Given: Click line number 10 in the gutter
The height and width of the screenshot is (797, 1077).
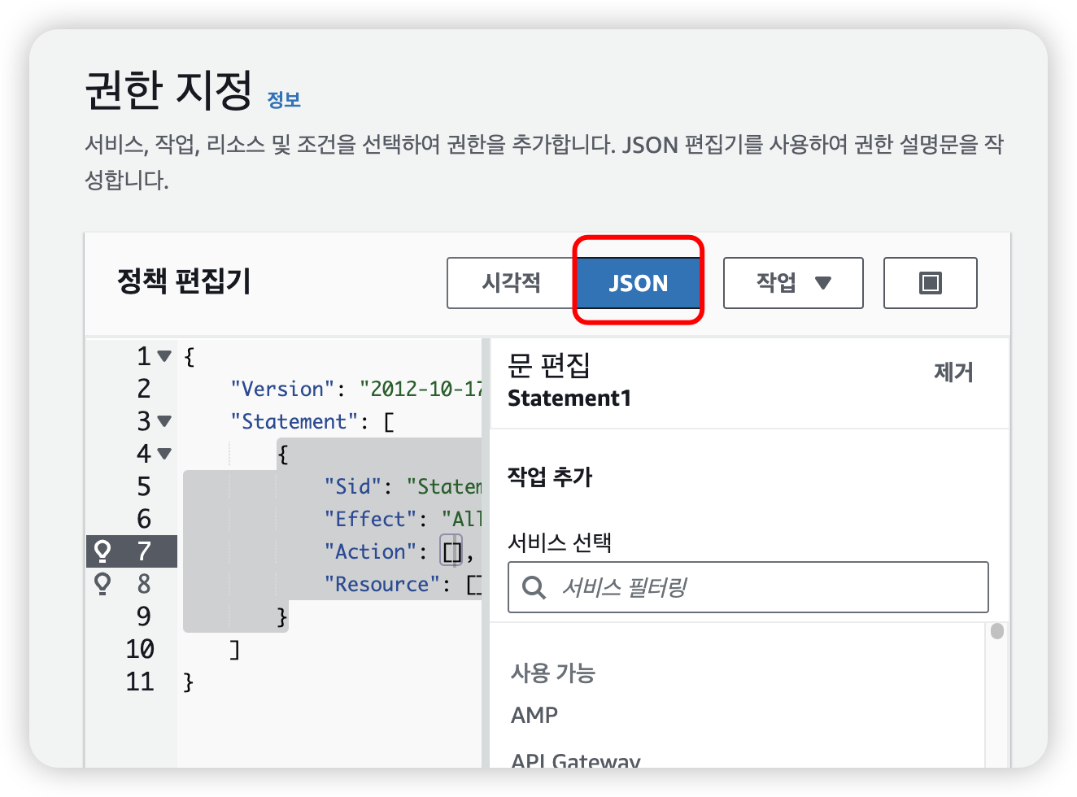Looking at the screenshot, I should [x=140, y=649].
